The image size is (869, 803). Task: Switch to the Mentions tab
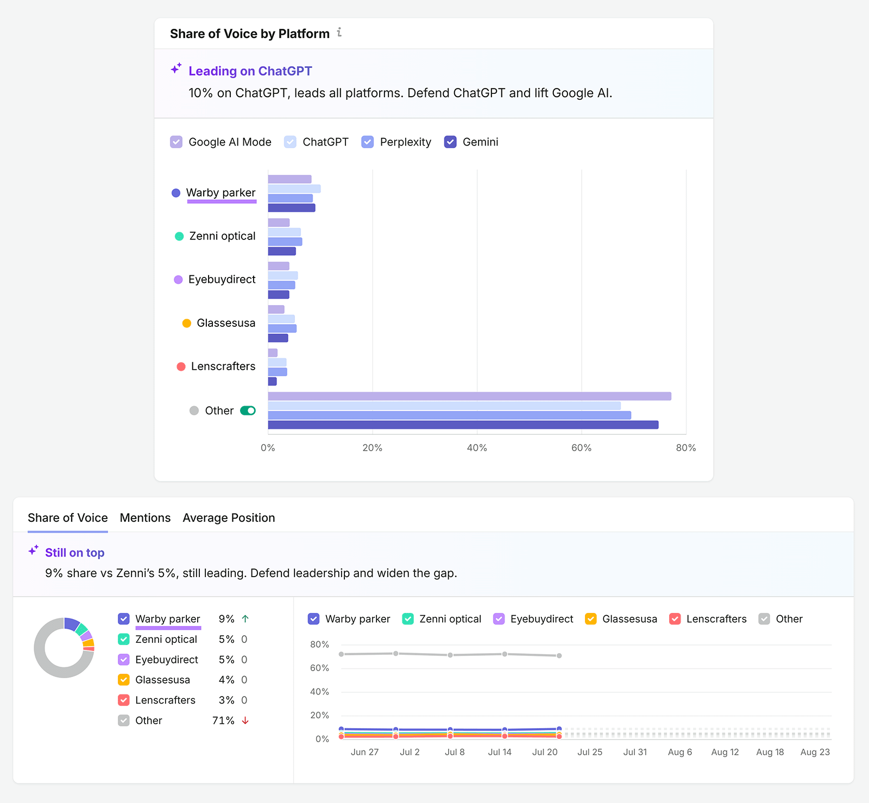pyautogui.click(x=145, y=518)
